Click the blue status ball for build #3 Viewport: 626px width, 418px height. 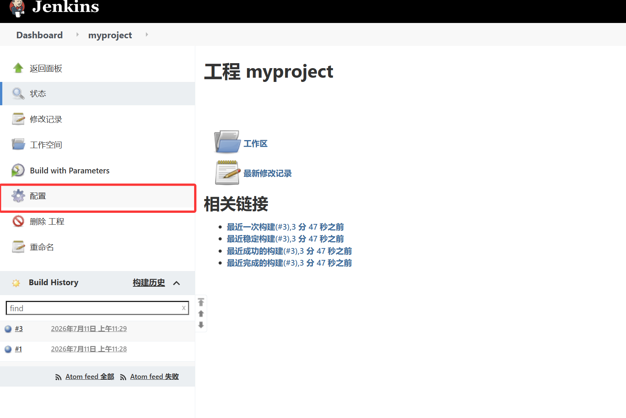(8, 329)
